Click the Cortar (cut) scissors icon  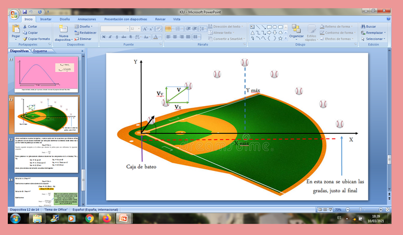point(25,26)
